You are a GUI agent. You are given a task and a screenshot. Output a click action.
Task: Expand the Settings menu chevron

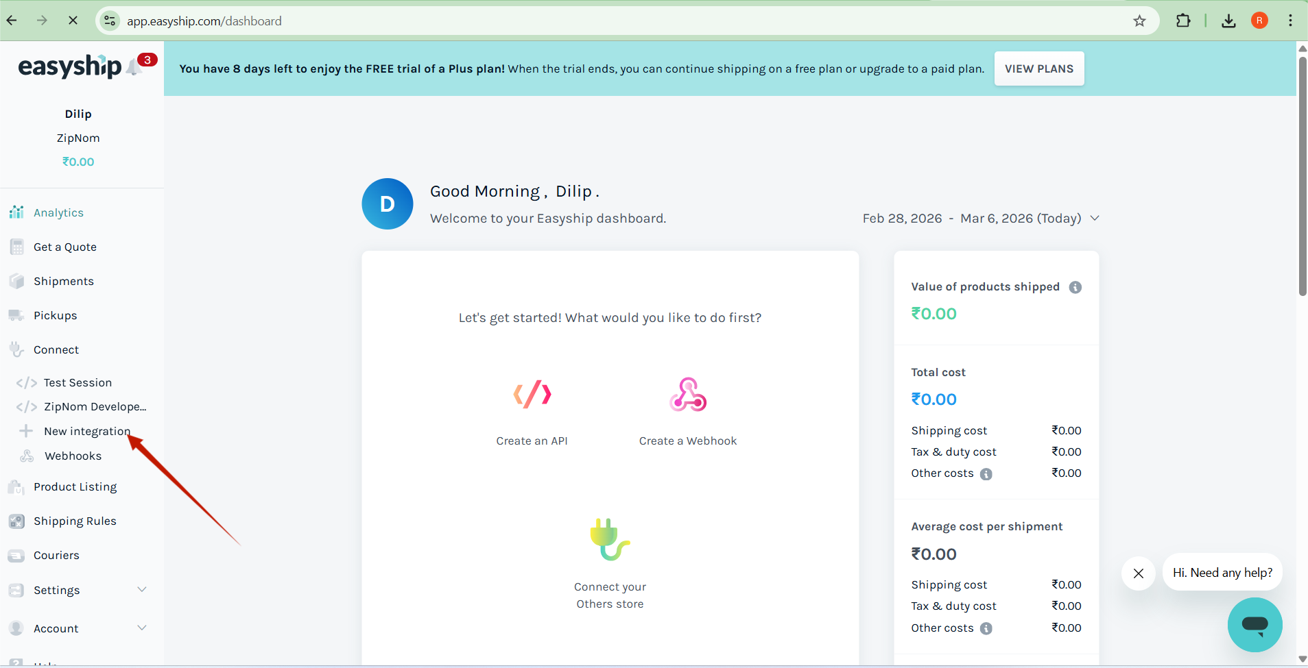[142, 590]
